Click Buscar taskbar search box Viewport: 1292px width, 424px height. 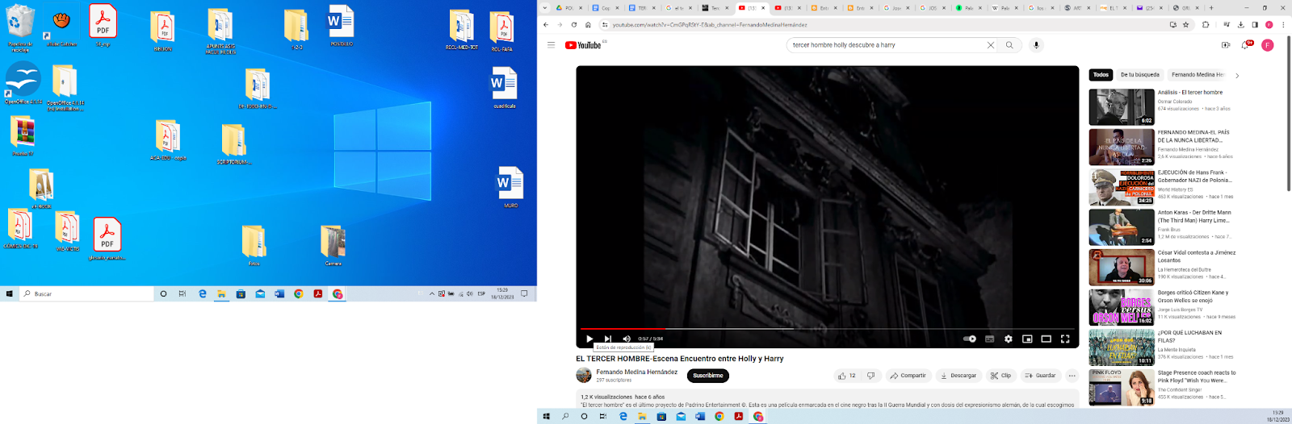coord(86,294)
